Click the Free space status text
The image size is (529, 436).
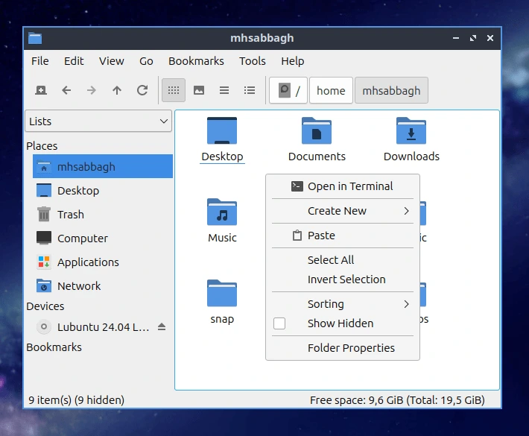(397, 400)
